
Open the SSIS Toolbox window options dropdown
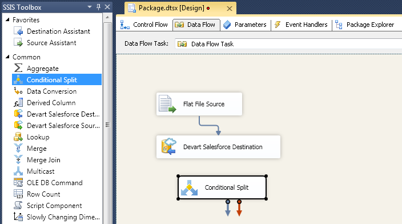90,7
